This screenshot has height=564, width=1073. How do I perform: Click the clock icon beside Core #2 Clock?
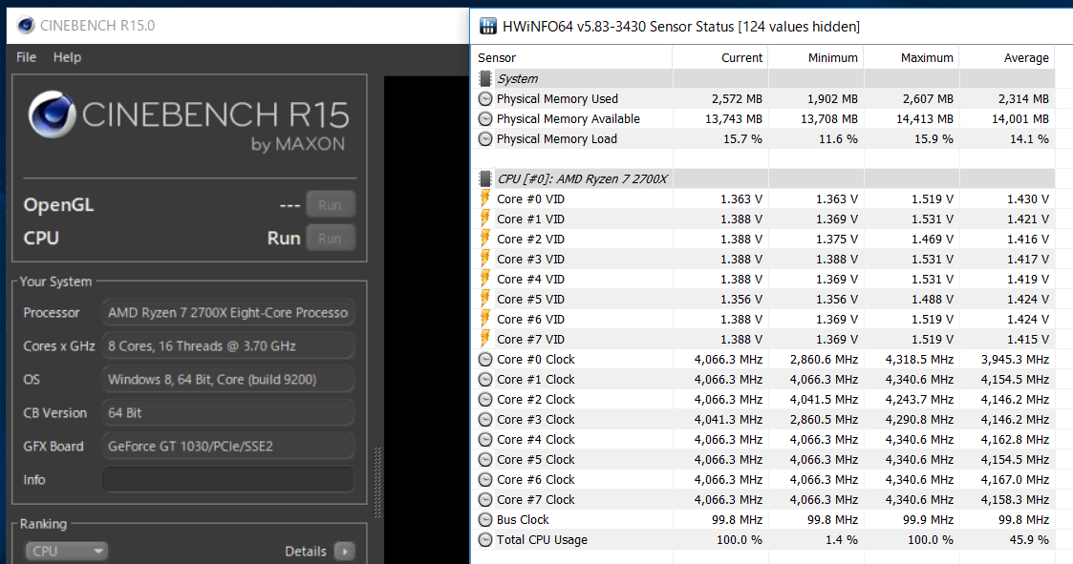[x=485, y=399]
